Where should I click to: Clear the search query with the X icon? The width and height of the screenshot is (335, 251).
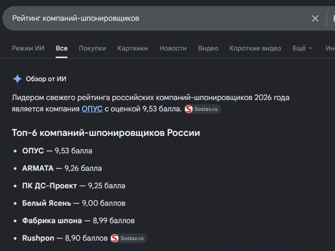(x=315, y=18)
